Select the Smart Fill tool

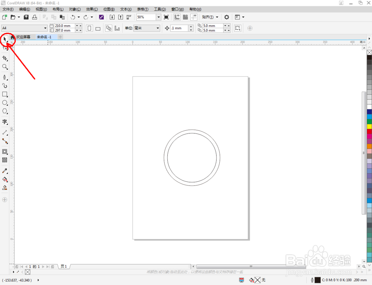5,188
